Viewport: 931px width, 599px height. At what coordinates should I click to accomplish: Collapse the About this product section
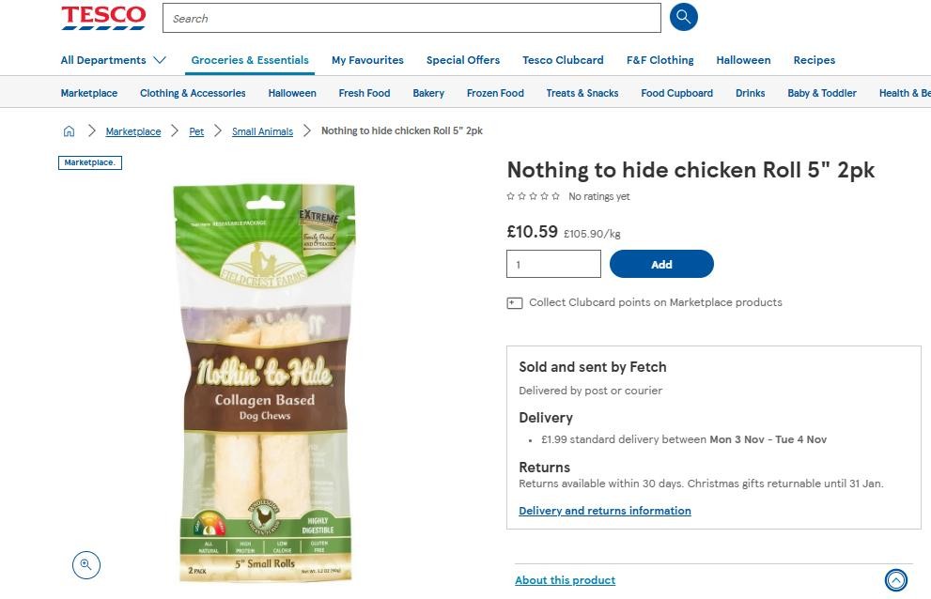896,580
